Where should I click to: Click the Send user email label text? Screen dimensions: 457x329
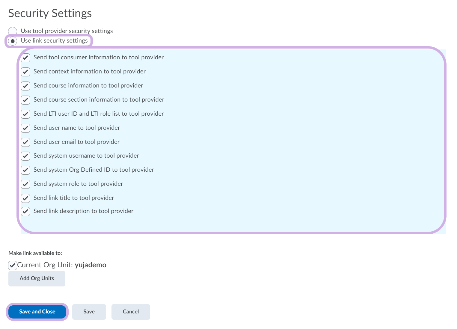(76, 142)
